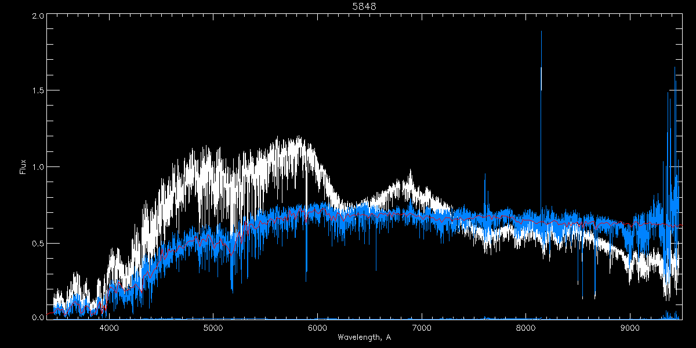Click the white spectrum dip near 9000
Screen dimensions: 696x348
630,278
